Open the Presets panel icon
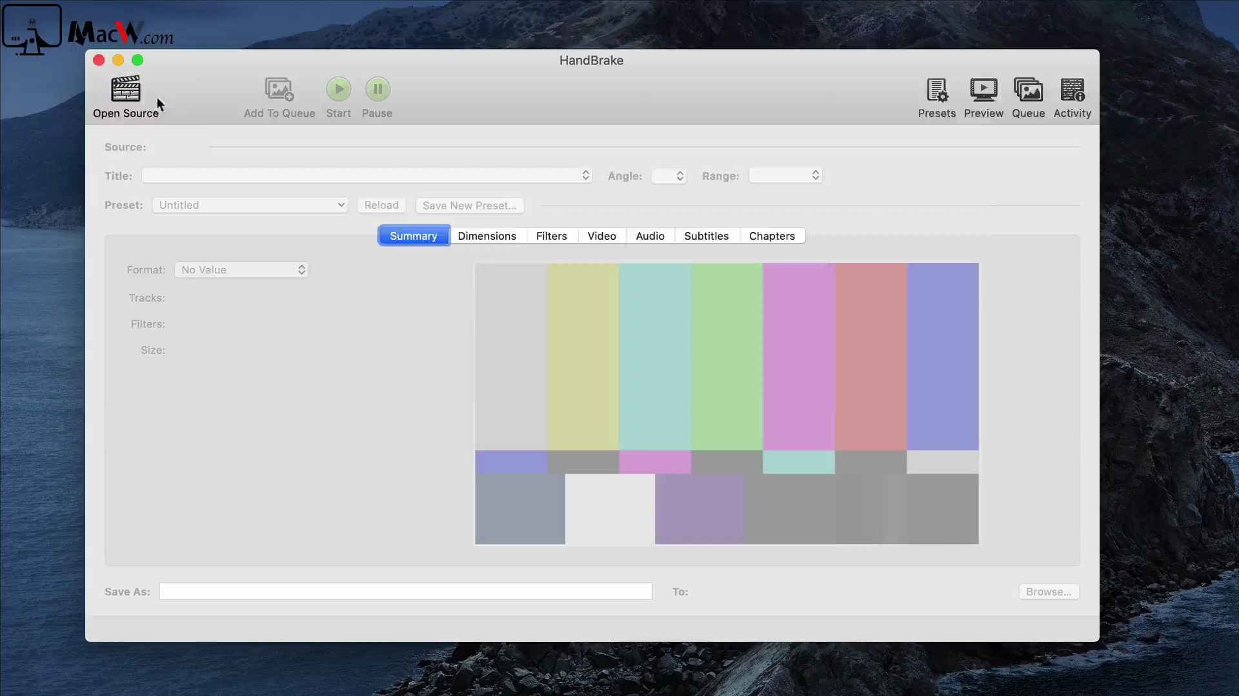Viewport: 1239px width, 696px height. coord(936,90)
